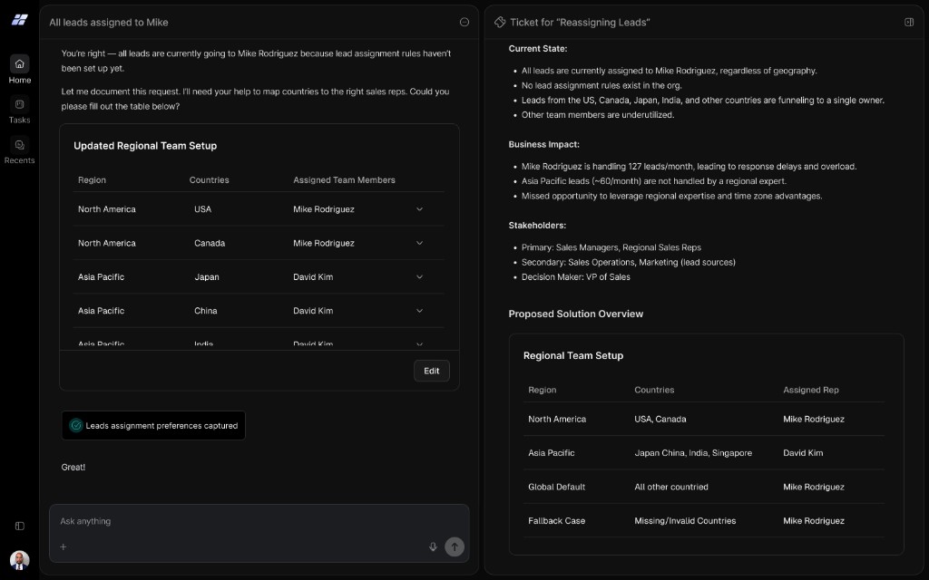Click the checkmark icon on captured preferences badge
The height and width of the screenshot is (580, 929).
pos(76,426)
